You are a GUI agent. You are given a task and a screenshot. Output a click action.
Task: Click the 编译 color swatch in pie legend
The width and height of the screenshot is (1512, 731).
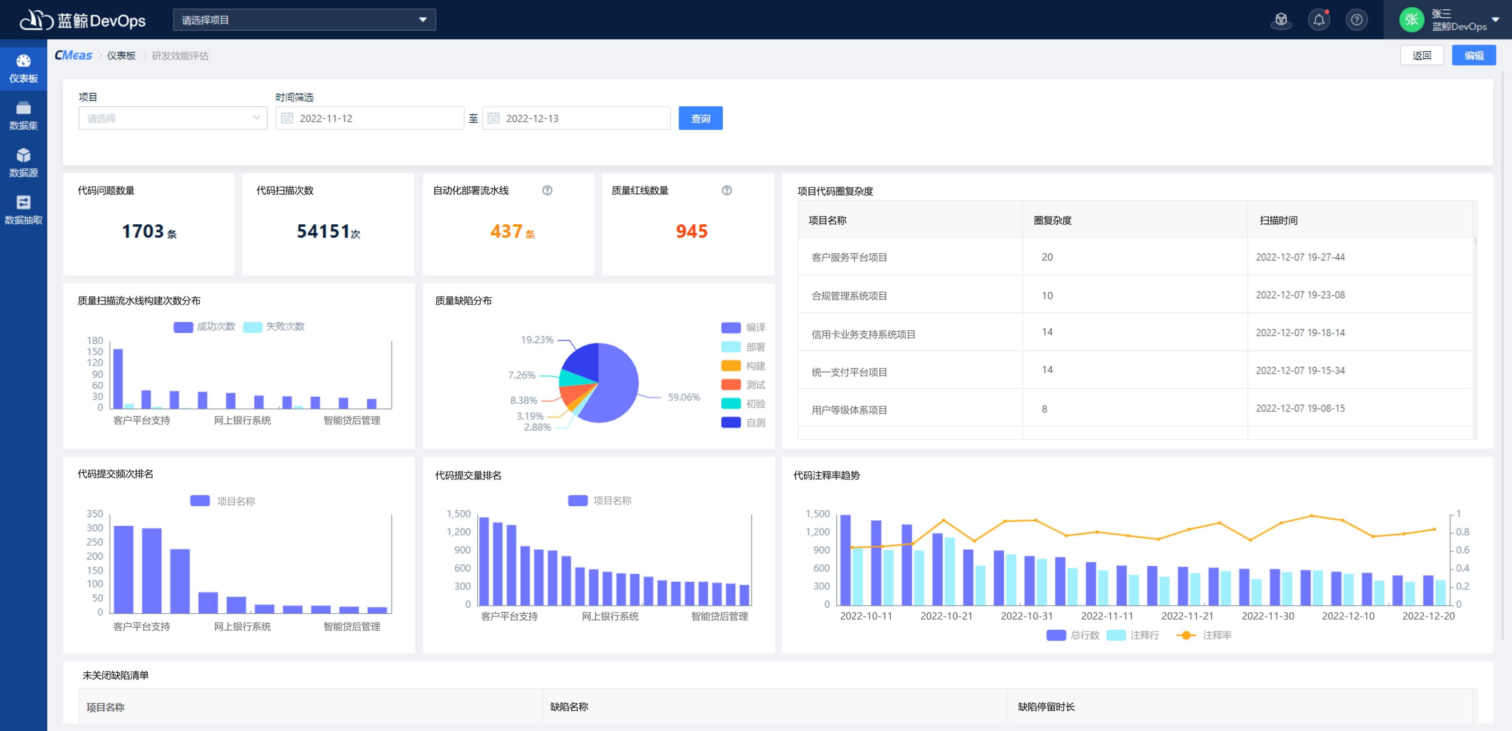(x=731, y=327)
